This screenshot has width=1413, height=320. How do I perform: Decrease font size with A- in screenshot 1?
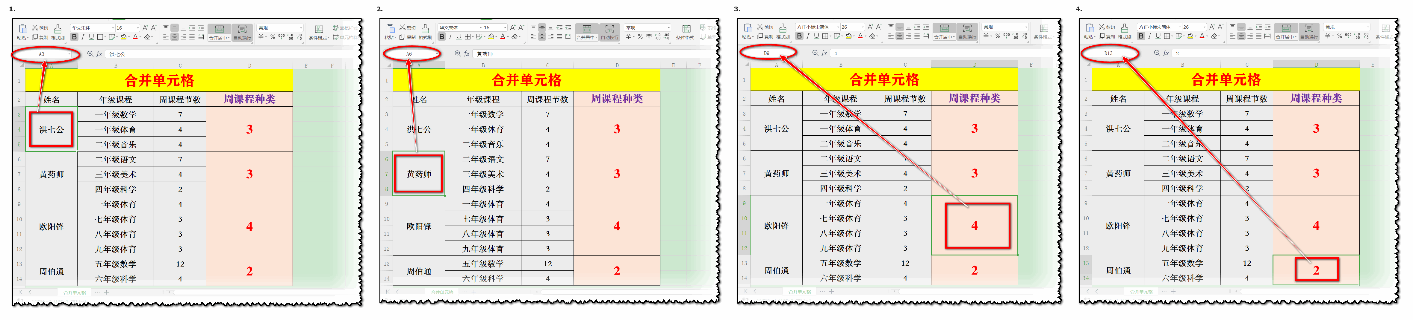[154, 28]
